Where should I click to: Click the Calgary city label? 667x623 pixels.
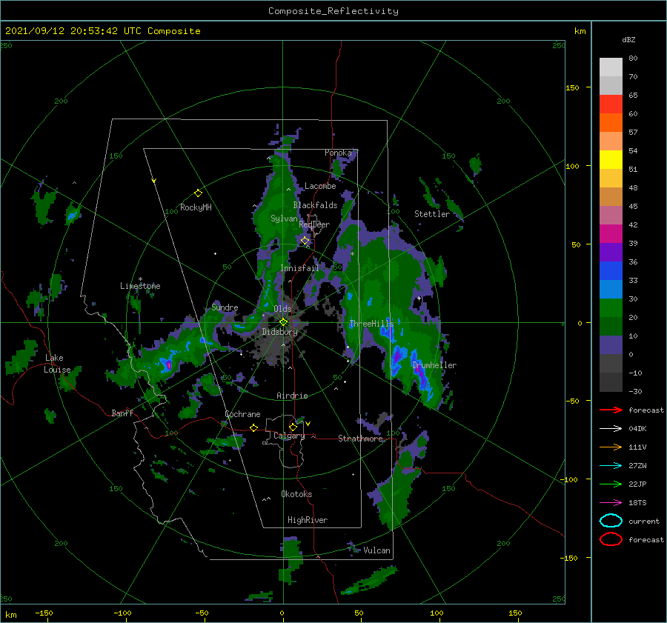pyautogui.click(x=289, y=436)
